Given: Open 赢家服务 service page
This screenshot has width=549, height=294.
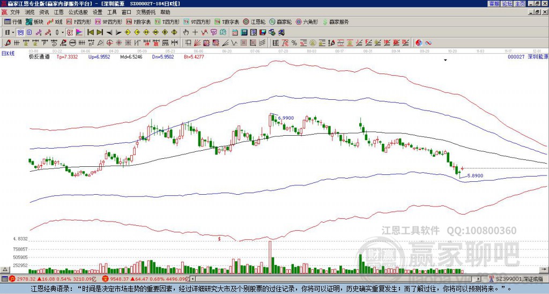Looking at the screenshot, I should 336,21.
